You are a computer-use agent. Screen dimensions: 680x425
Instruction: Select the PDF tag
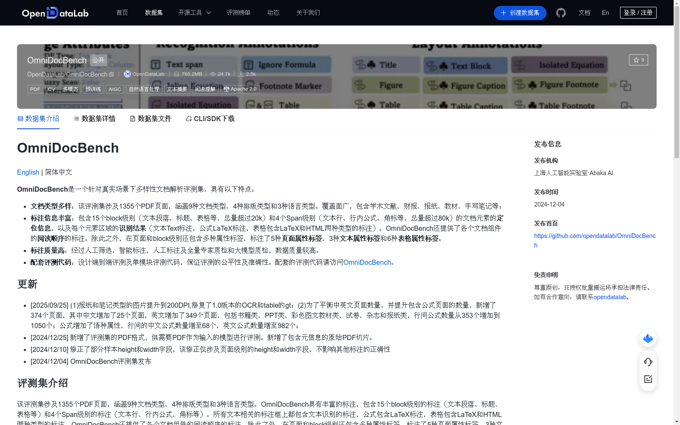35,89
